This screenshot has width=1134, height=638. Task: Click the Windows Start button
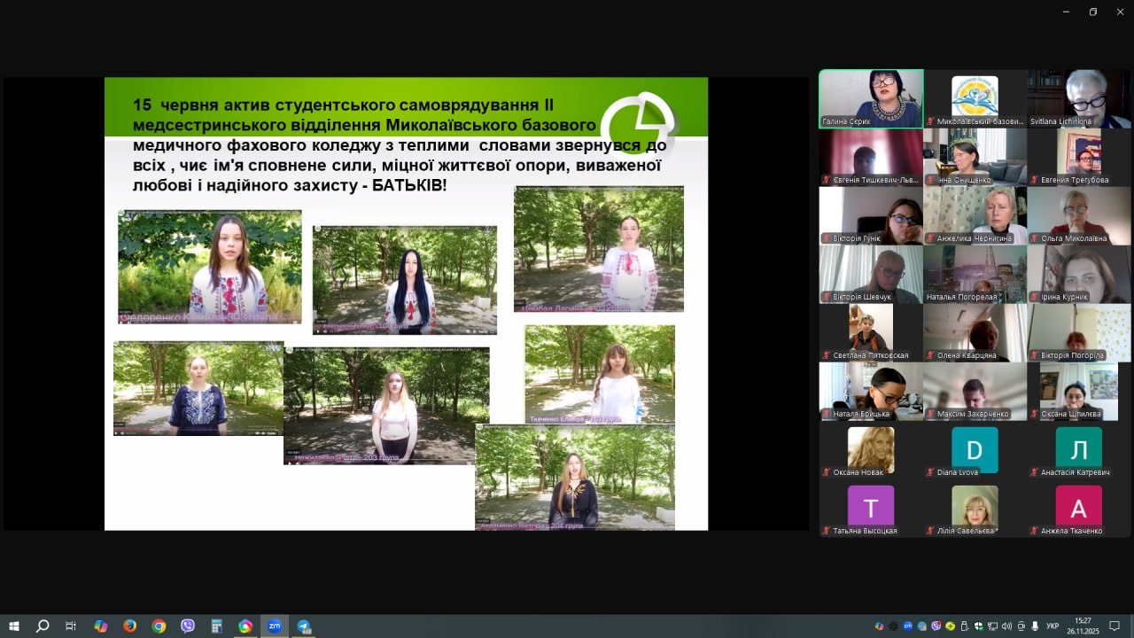(14, 626)
